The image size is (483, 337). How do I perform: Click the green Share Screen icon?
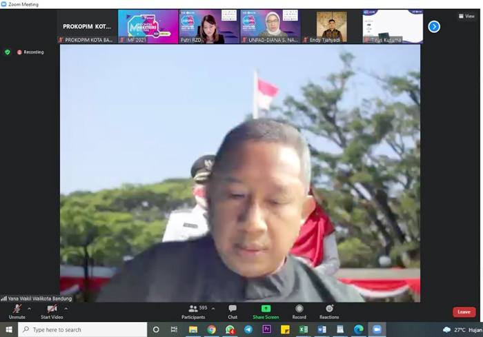pos(266,309)
